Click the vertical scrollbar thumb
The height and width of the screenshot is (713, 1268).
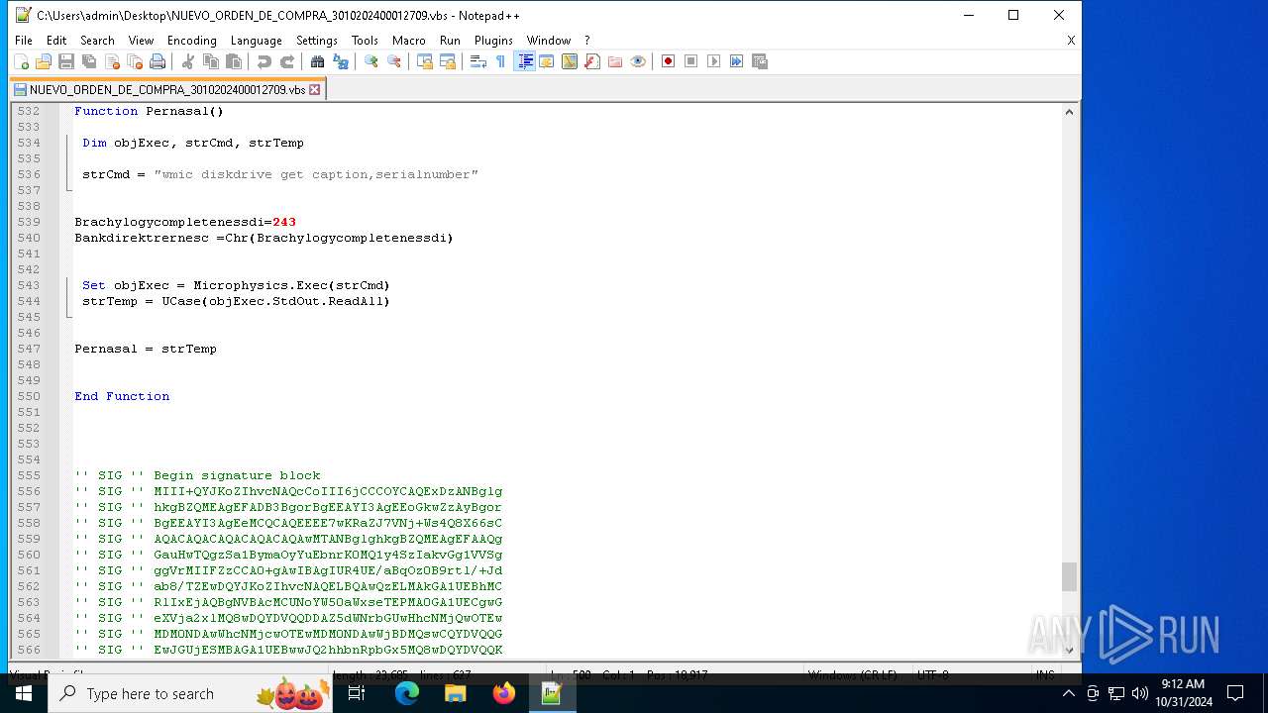tap(1069, 576)
